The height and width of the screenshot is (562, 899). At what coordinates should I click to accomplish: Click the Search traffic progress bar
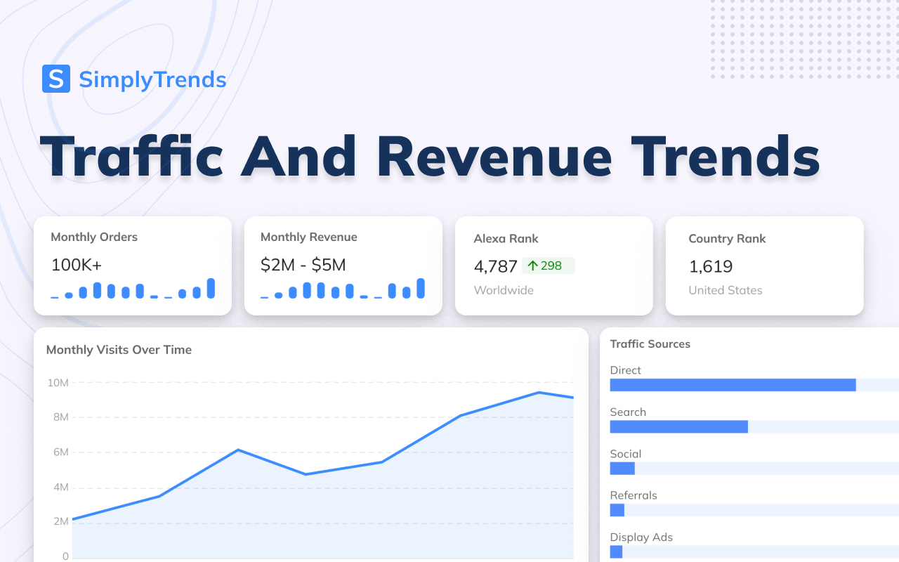(x=754, y=427)
